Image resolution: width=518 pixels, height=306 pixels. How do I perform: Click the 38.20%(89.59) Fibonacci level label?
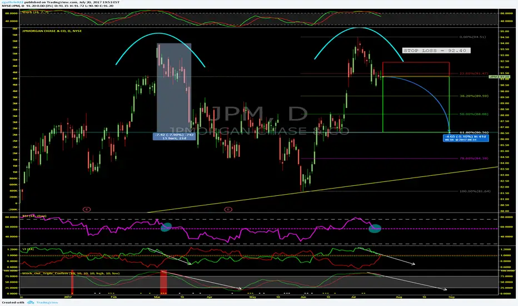474,96
